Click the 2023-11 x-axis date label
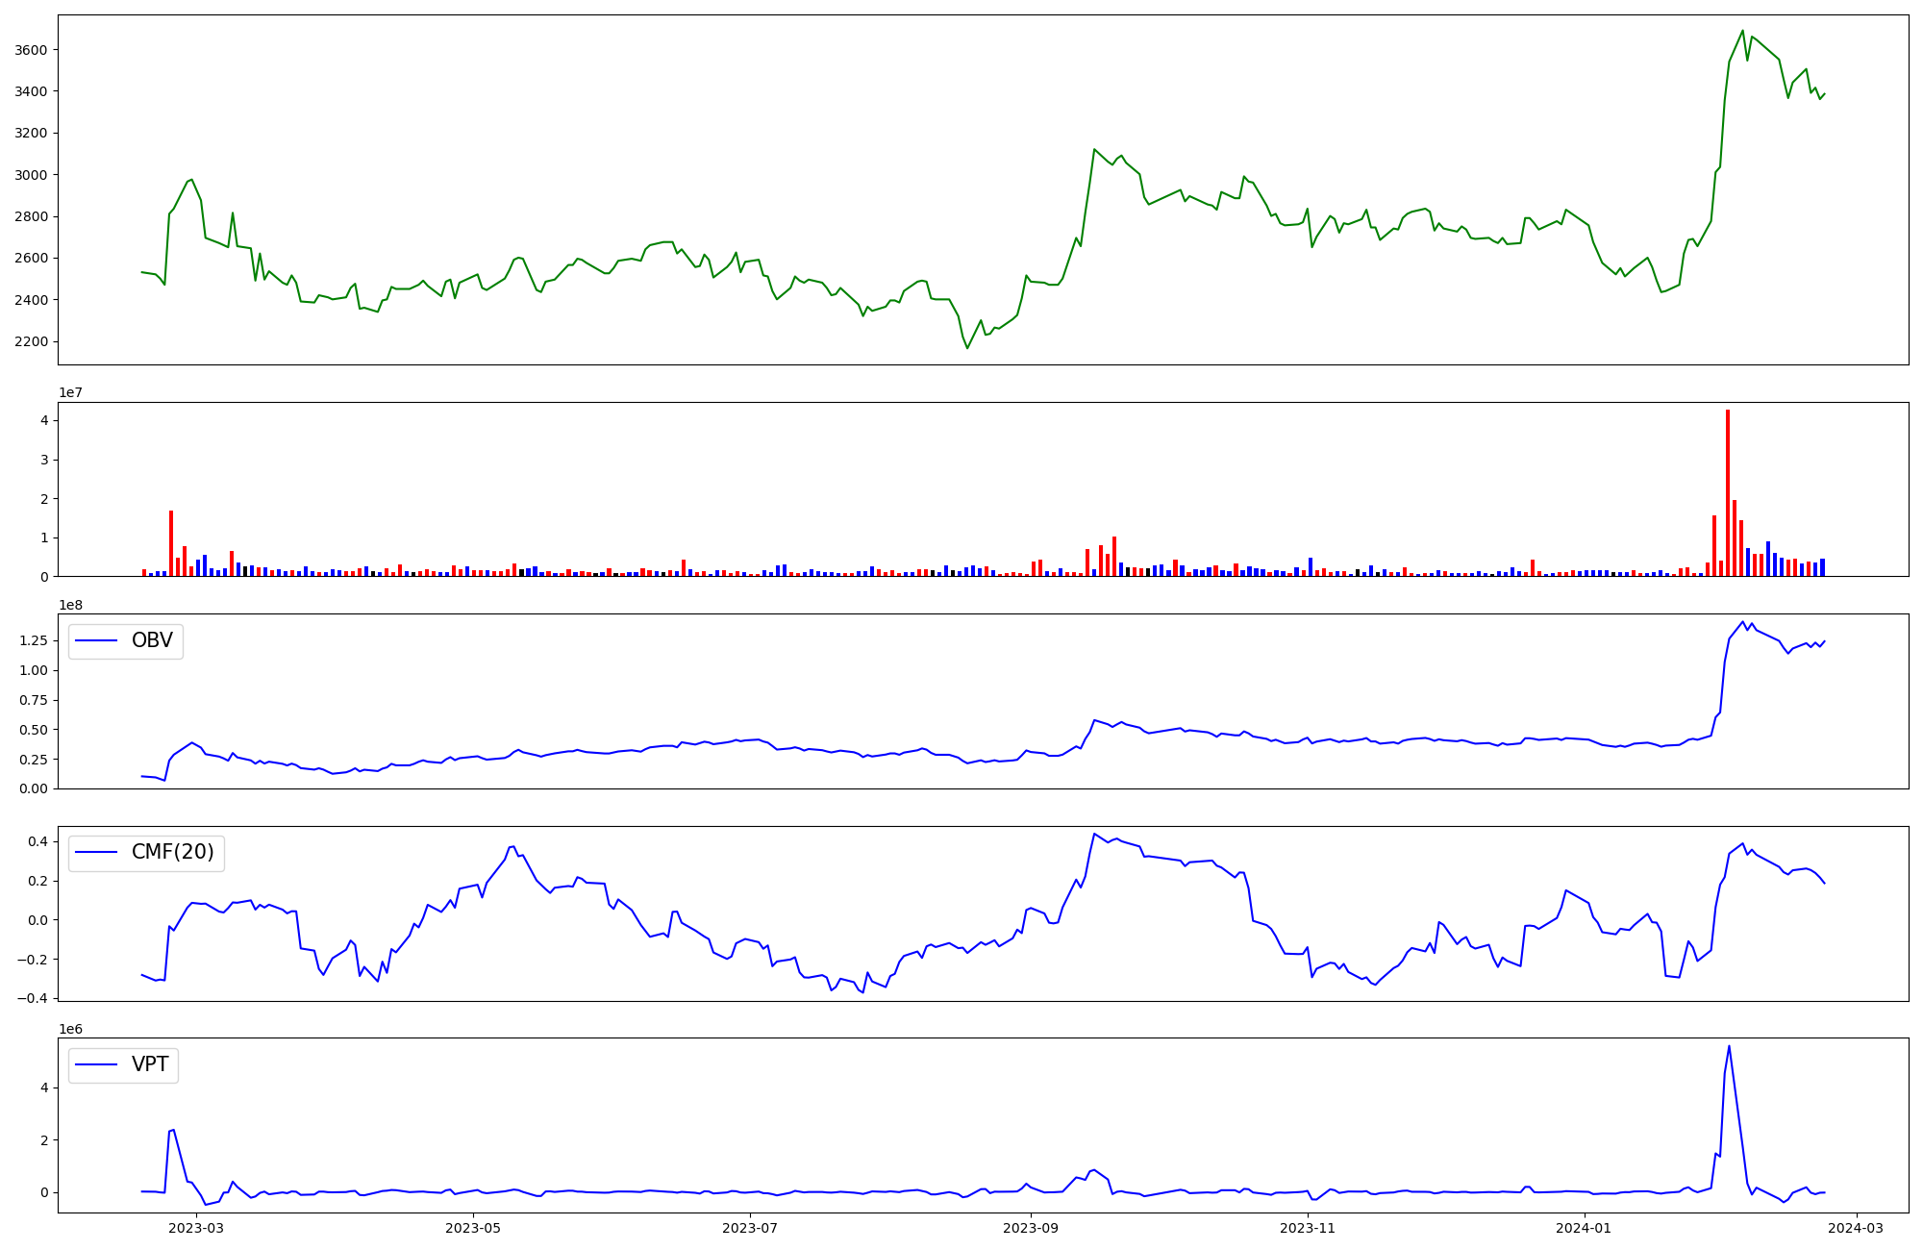1923x1250 pixels. coord(1309,1228)
